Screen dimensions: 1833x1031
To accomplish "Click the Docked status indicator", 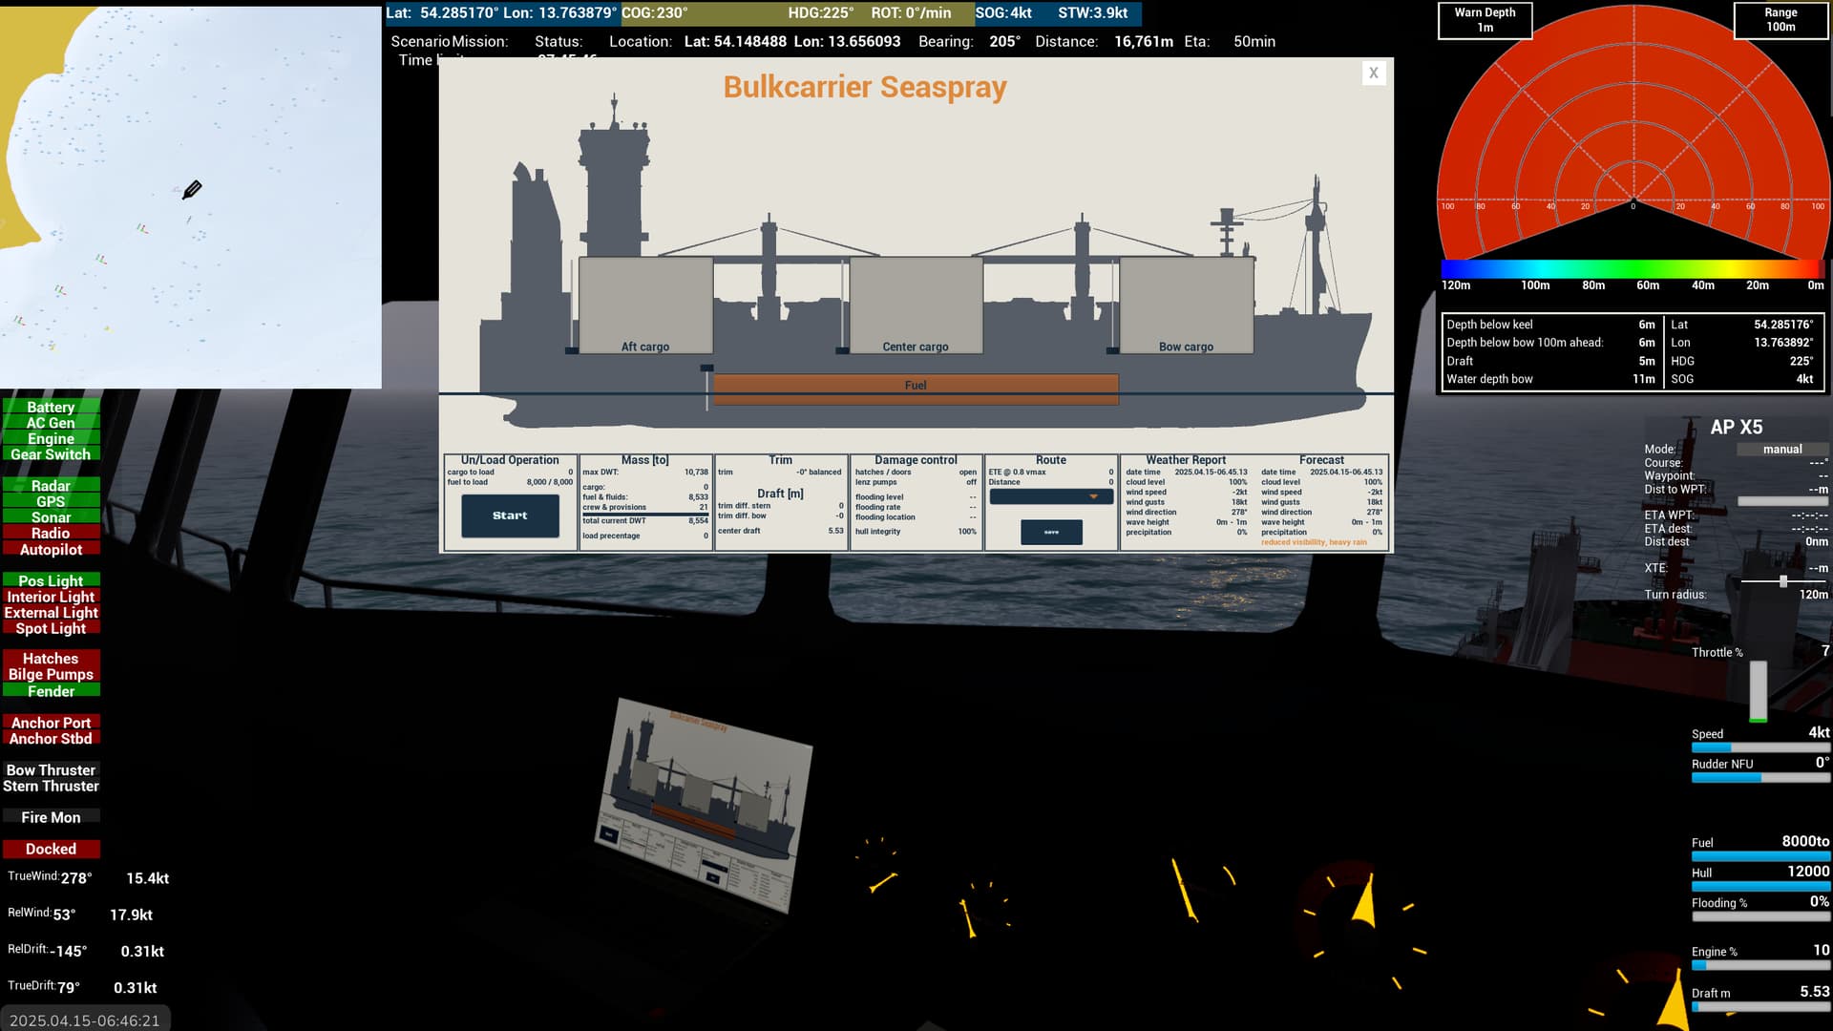I will (x=51, y=849).
